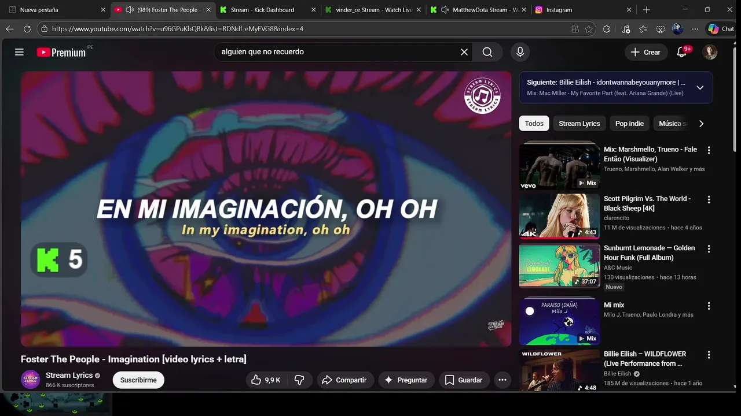This screenshot has width=741, height=416.
Task: Open split screen apps icon in address bar
Action: (575, 29)
